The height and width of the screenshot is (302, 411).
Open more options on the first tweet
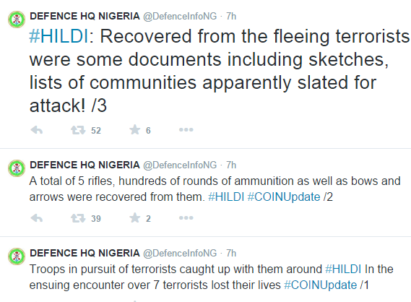click(186, 130)
